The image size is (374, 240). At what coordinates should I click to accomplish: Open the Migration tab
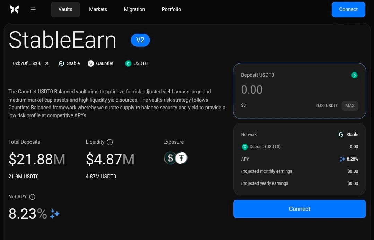point(134,9)
